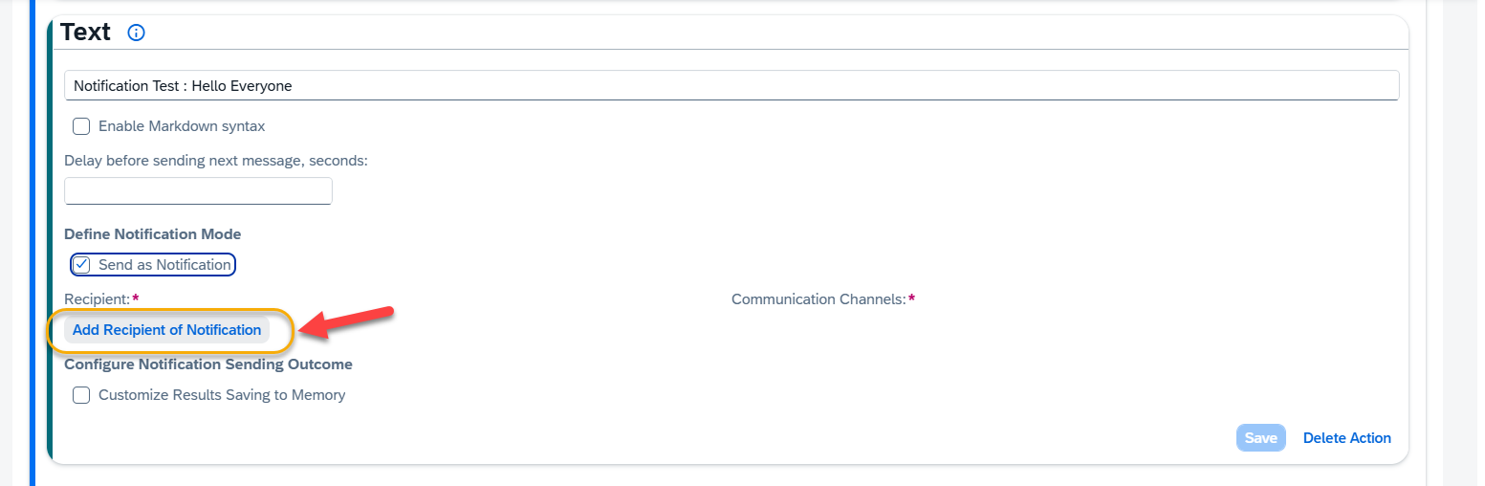Image resolution: width=1485 pixels, height=486 pixels.
Task: Click the Communication Channels label
Action: tap(818, 299)
